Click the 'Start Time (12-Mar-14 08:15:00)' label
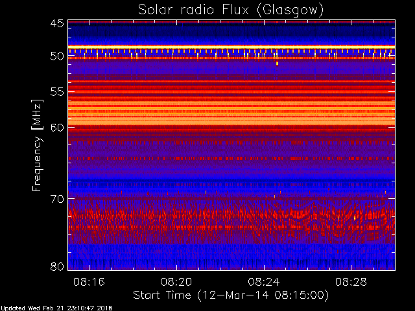Image resolution: width=415 pixels, height=311 pixels. click(231, 295)
